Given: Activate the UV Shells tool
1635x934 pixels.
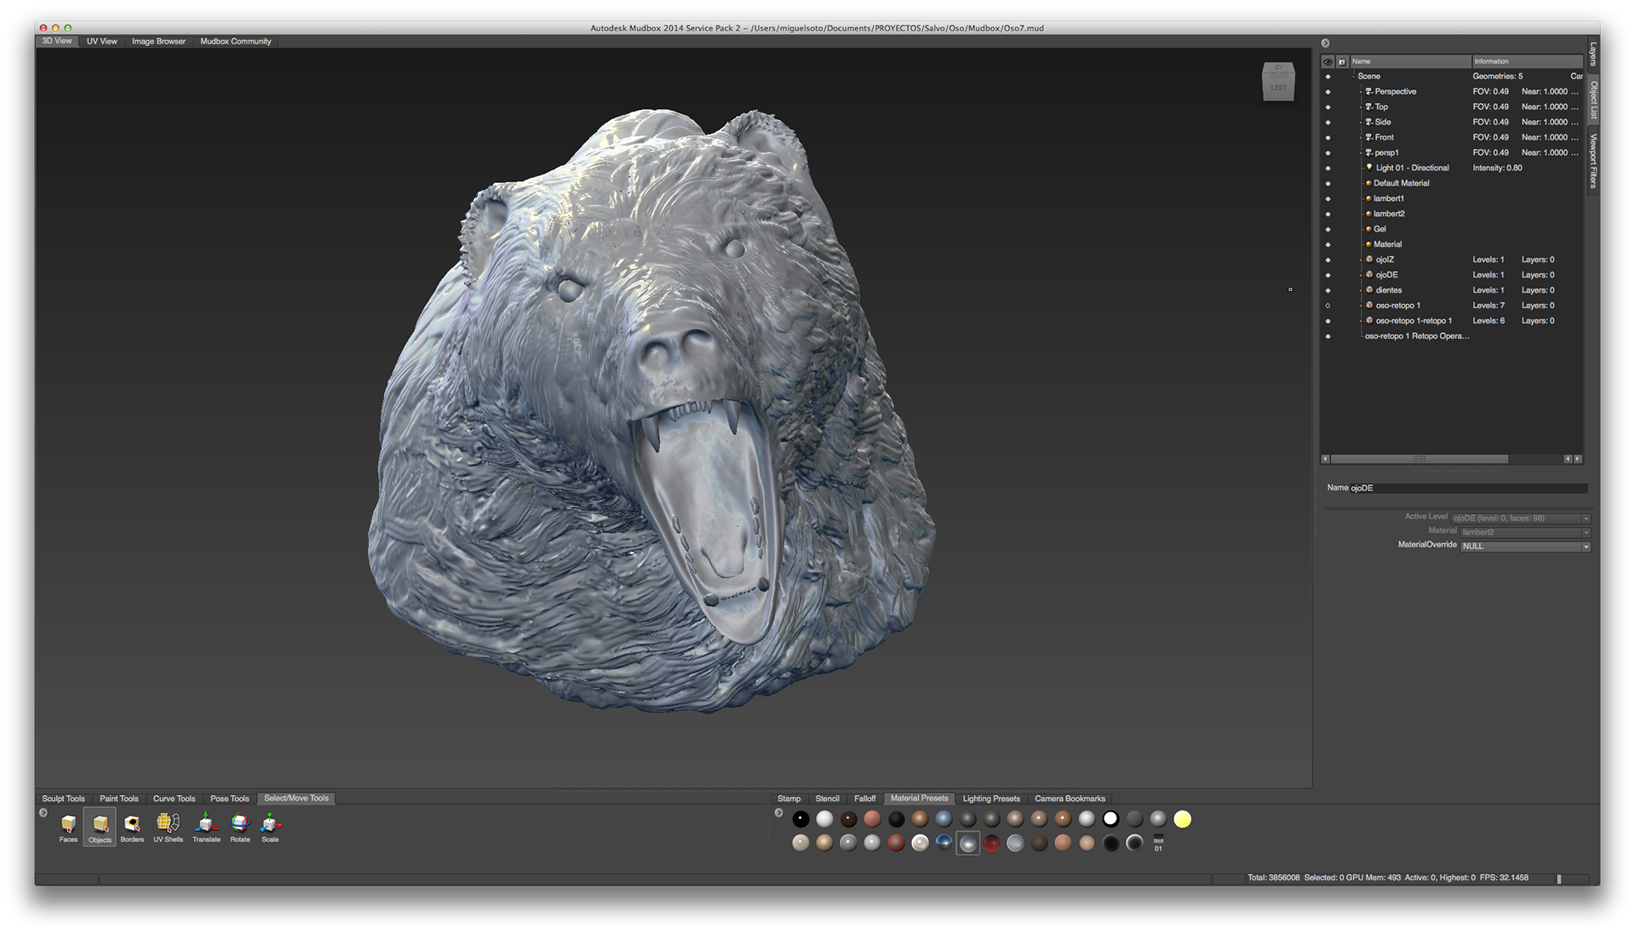Looking at the screenshot, I should click(168, 823).
